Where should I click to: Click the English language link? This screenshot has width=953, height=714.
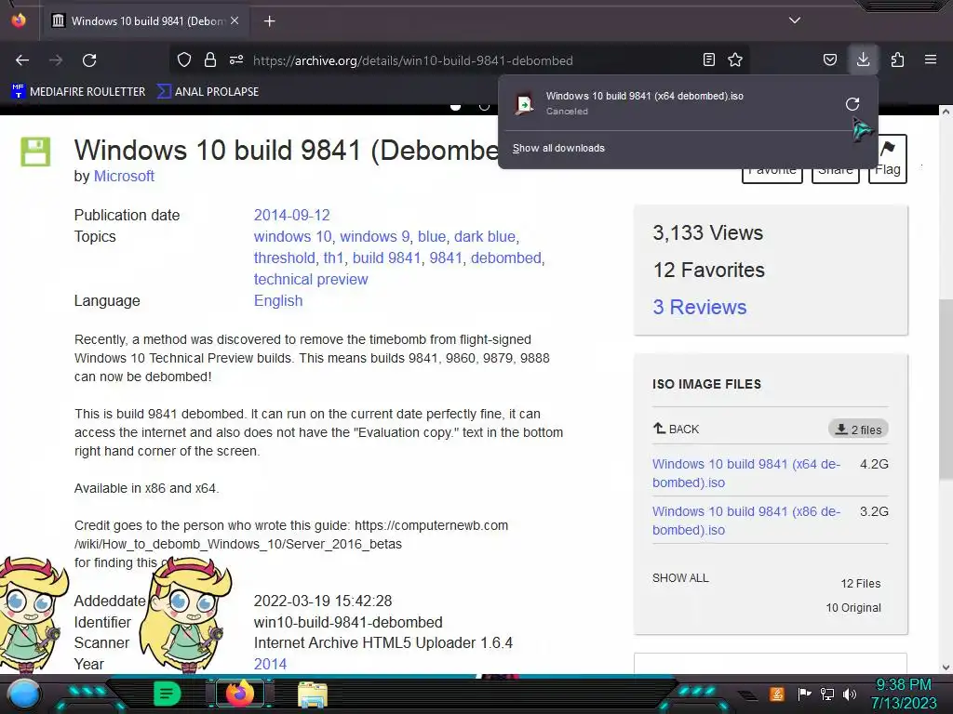click(277, 300)
